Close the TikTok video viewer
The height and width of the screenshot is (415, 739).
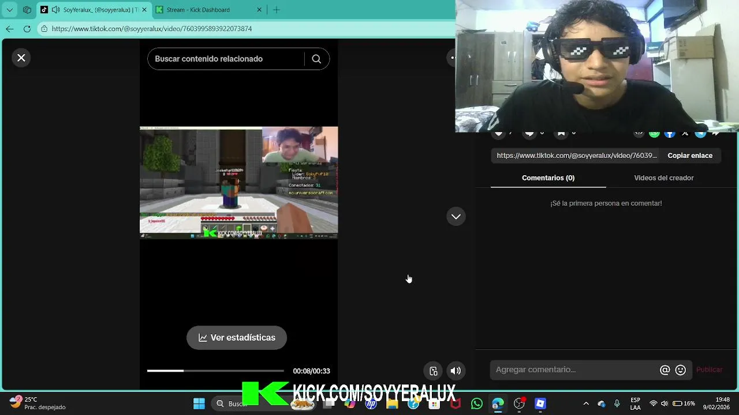pos(21,58)
